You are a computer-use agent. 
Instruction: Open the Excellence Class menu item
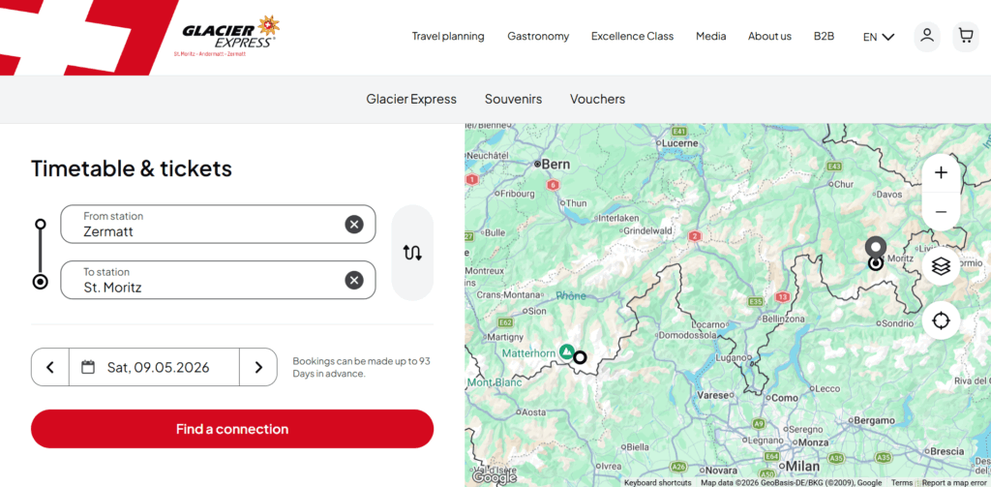(x=632, y=36)
